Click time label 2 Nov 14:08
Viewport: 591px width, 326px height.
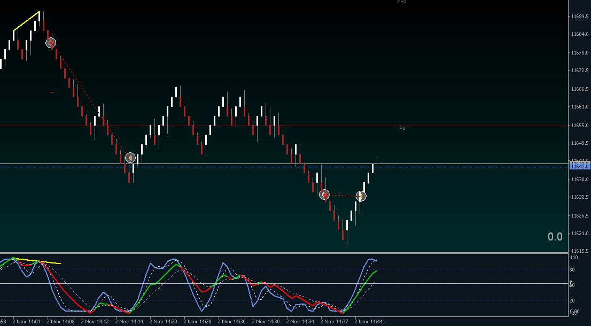61,322
